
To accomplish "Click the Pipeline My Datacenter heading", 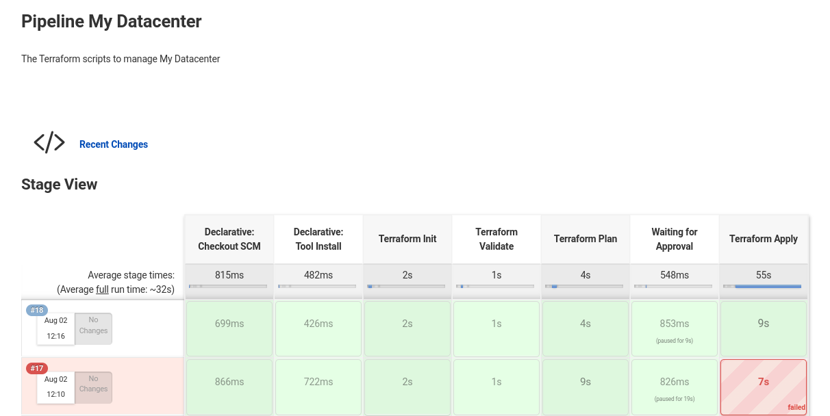I will pos(111,21).
